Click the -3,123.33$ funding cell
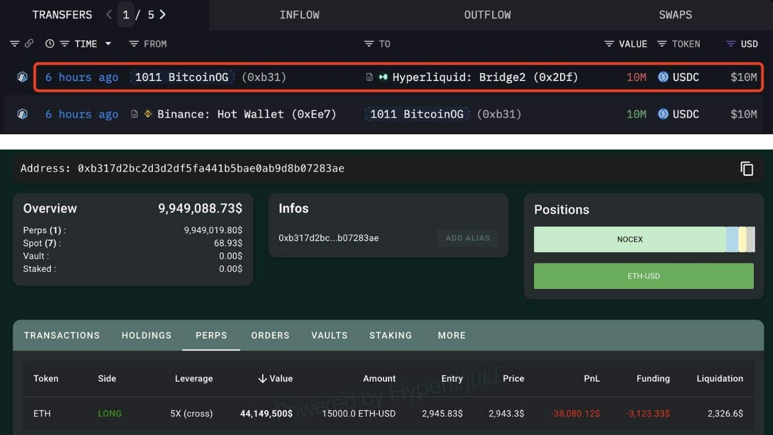The image size is (773, 435). pos(648,413)
